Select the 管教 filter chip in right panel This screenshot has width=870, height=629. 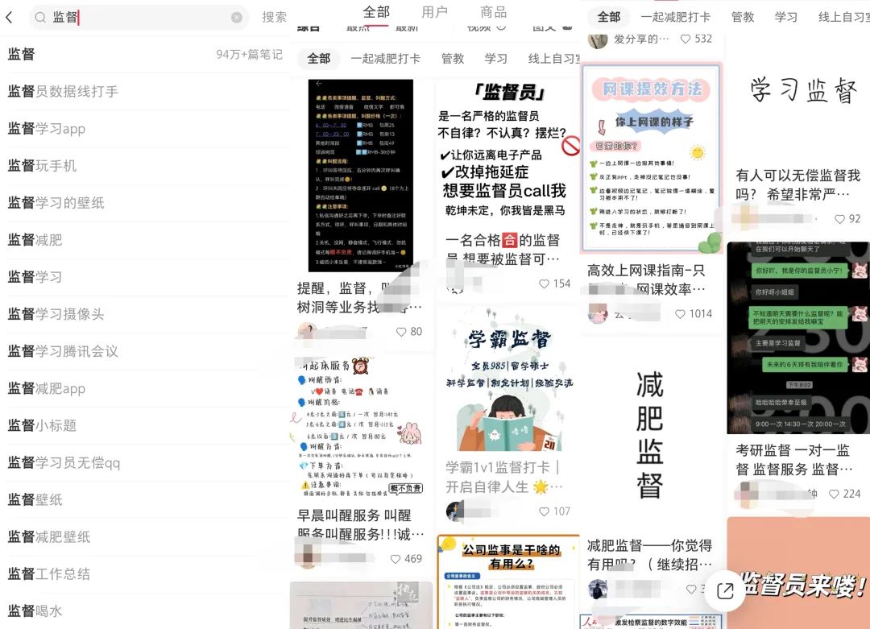point(743,16)
